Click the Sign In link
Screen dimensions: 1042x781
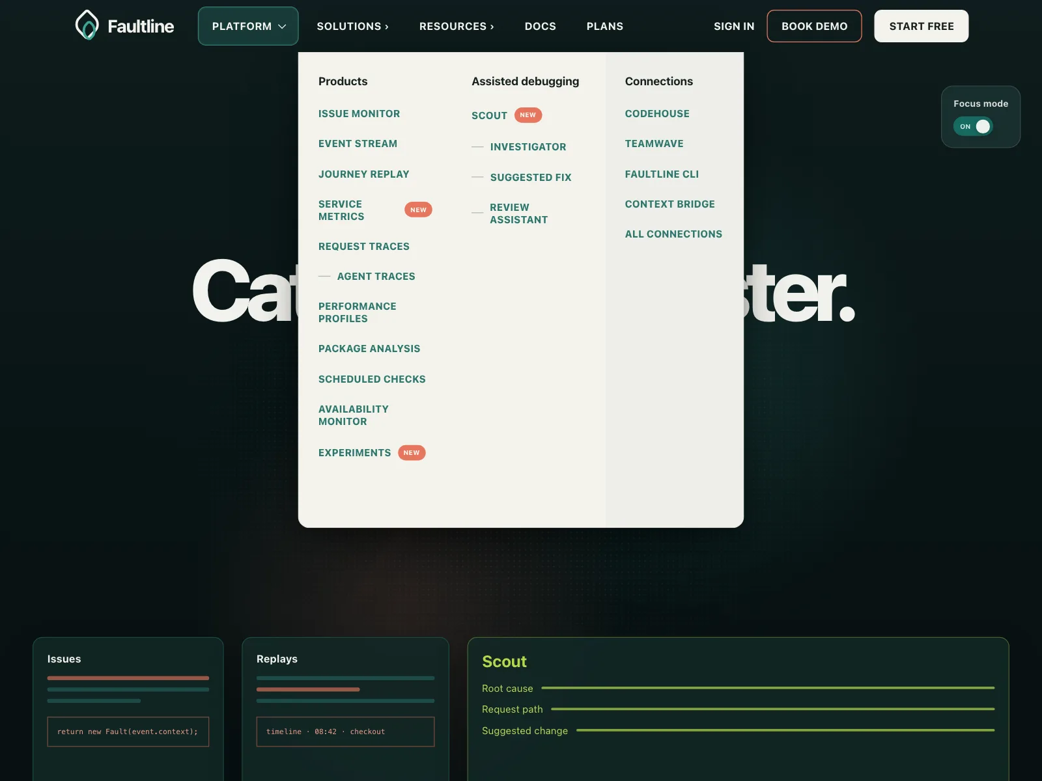[734, 26]
